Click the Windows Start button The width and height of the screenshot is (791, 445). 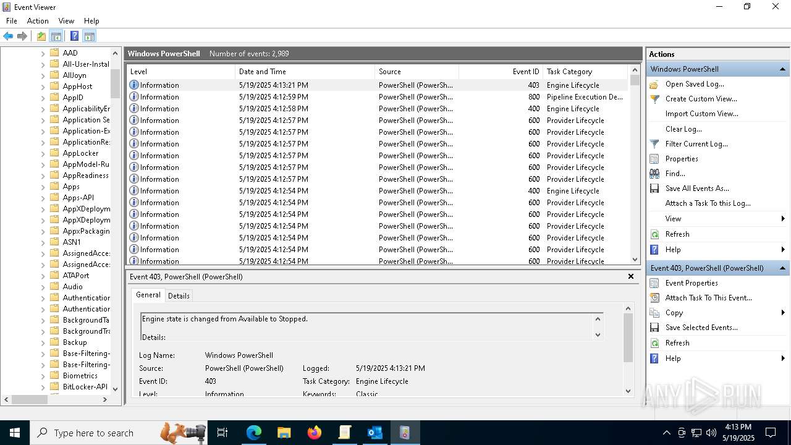(x=15, y=433)
